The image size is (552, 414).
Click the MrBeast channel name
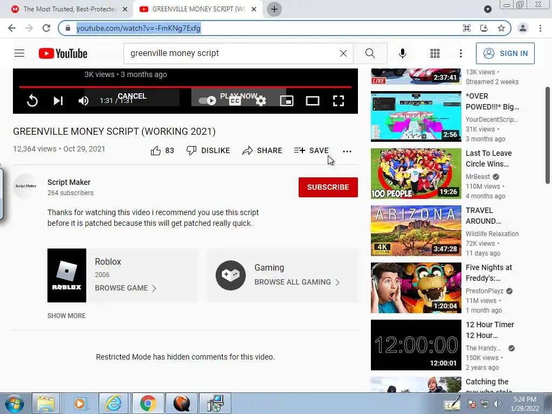click(478, 177)
